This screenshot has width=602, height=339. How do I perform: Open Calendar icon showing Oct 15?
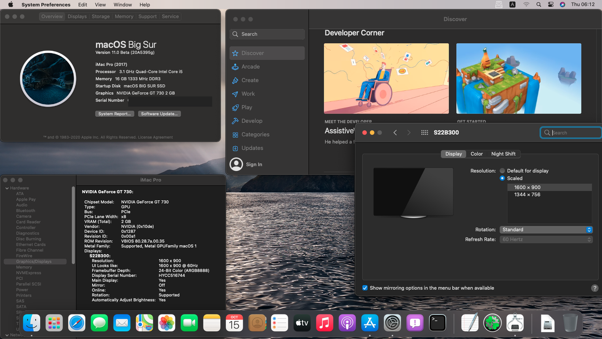click(x=234, y=323)
